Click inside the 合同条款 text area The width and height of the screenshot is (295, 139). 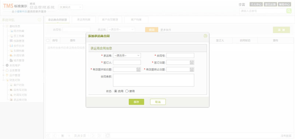point(153,80)
